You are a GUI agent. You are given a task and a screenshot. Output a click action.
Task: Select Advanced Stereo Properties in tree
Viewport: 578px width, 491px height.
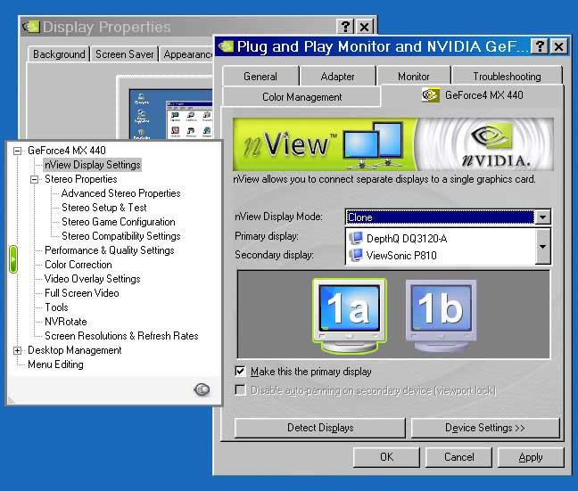click(121, 193)
